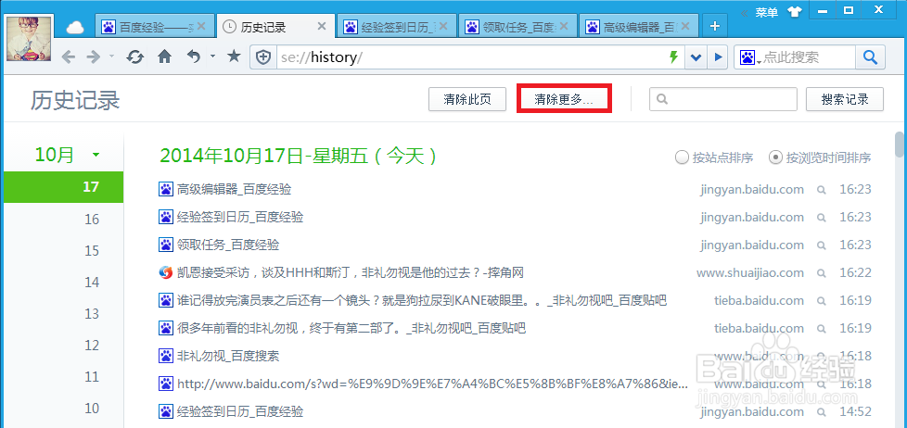Viewport: 907px width, 428px height.
Task: Go to the home page icon
Action: click(x=165, y=56)
